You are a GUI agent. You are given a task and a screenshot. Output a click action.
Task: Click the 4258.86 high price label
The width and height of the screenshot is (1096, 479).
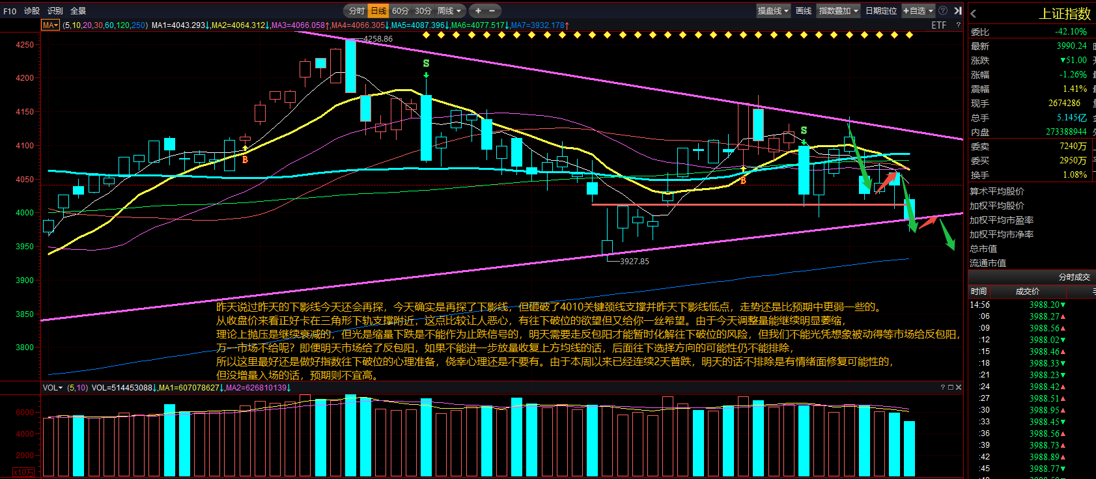378,39
